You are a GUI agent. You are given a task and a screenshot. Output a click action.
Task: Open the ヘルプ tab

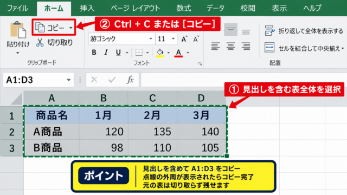[x=312, y=9]
